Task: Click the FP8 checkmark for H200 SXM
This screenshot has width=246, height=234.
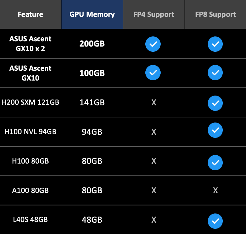Action: click(x=215, y=103)
